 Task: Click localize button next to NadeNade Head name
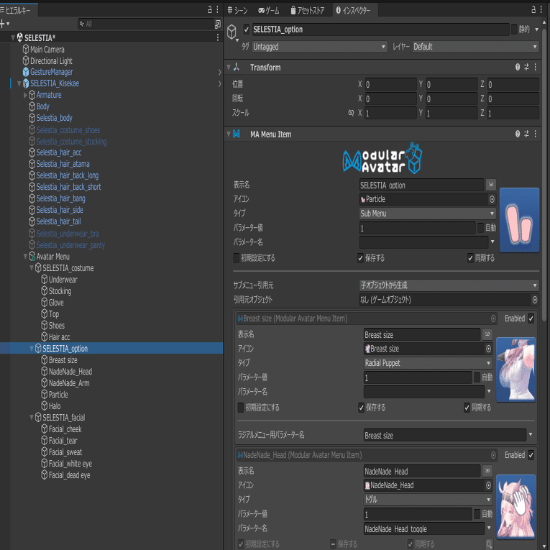pos(487,471)
